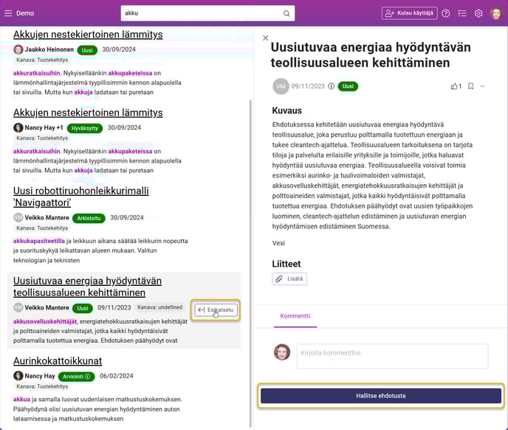Click the Kuvaus heading
This screenshot has width=508, height=430.
pos(286,111)
